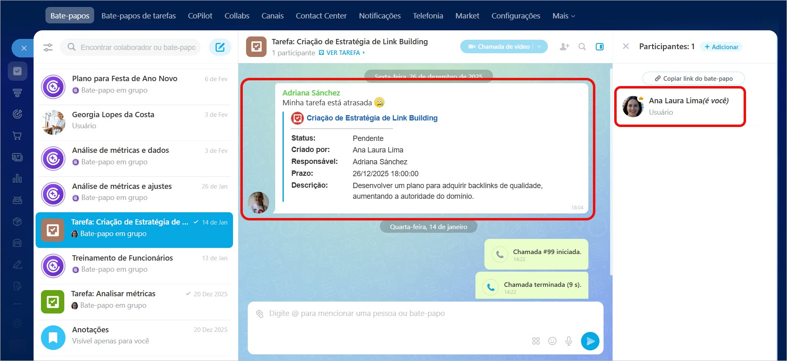Open the Contact Center tab
Screen dimensions: 787x361
[x=321, y=16]
